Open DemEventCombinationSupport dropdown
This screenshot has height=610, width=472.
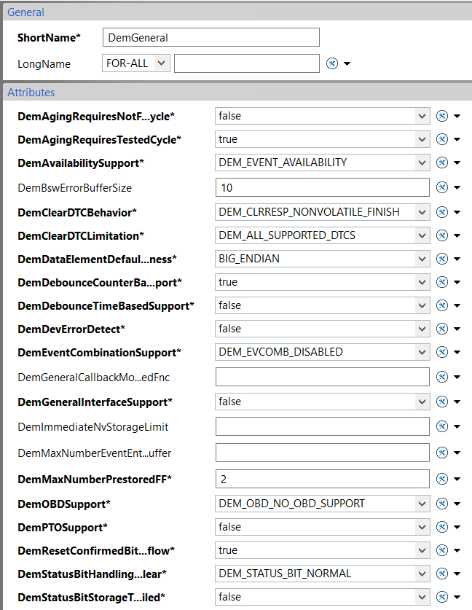[x=322, y=352]
